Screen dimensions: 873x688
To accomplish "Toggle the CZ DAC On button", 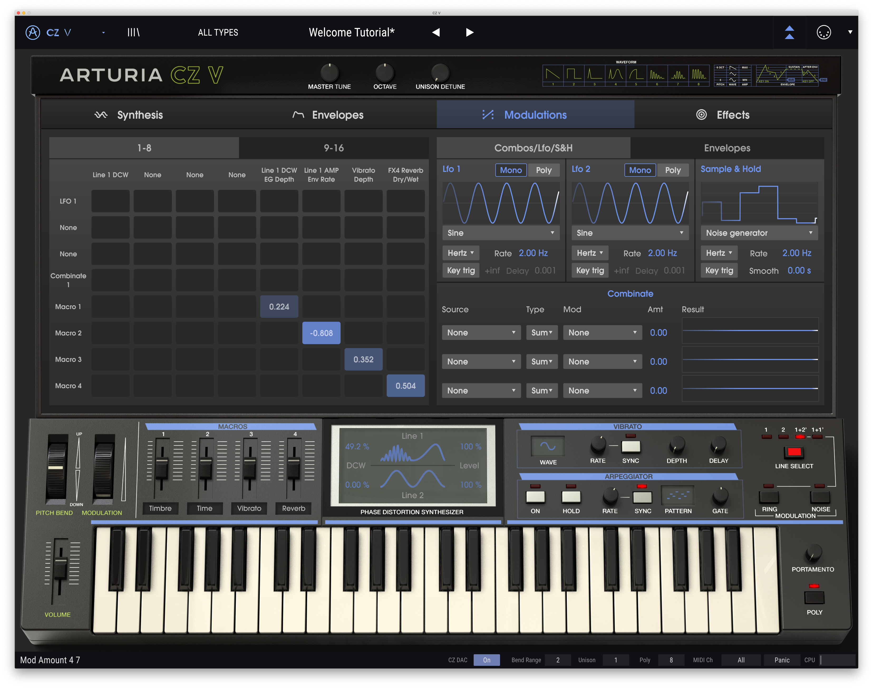I will 486,660.
